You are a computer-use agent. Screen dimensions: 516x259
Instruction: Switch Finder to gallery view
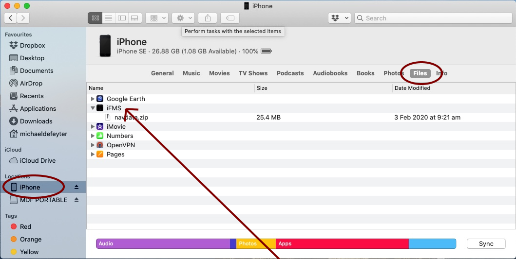pos(135,18)
